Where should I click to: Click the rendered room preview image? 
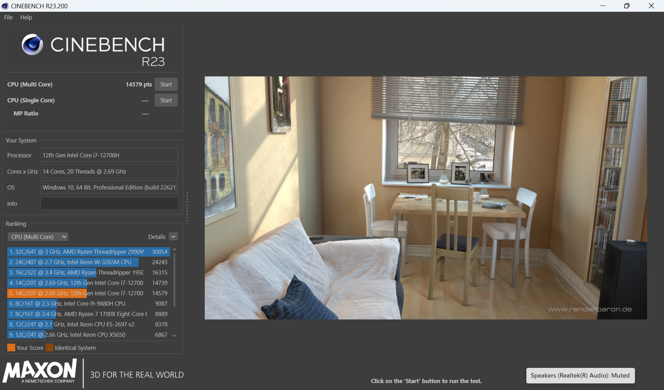tap(426, 198)
